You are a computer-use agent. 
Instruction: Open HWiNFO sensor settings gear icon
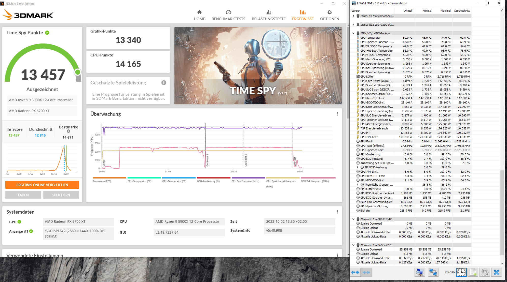coord(485,272)
